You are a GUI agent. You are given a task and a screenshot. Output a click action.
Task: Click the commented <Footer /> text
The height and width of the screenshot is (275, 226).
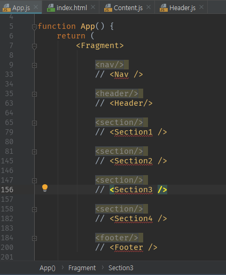tap(134, 247)
